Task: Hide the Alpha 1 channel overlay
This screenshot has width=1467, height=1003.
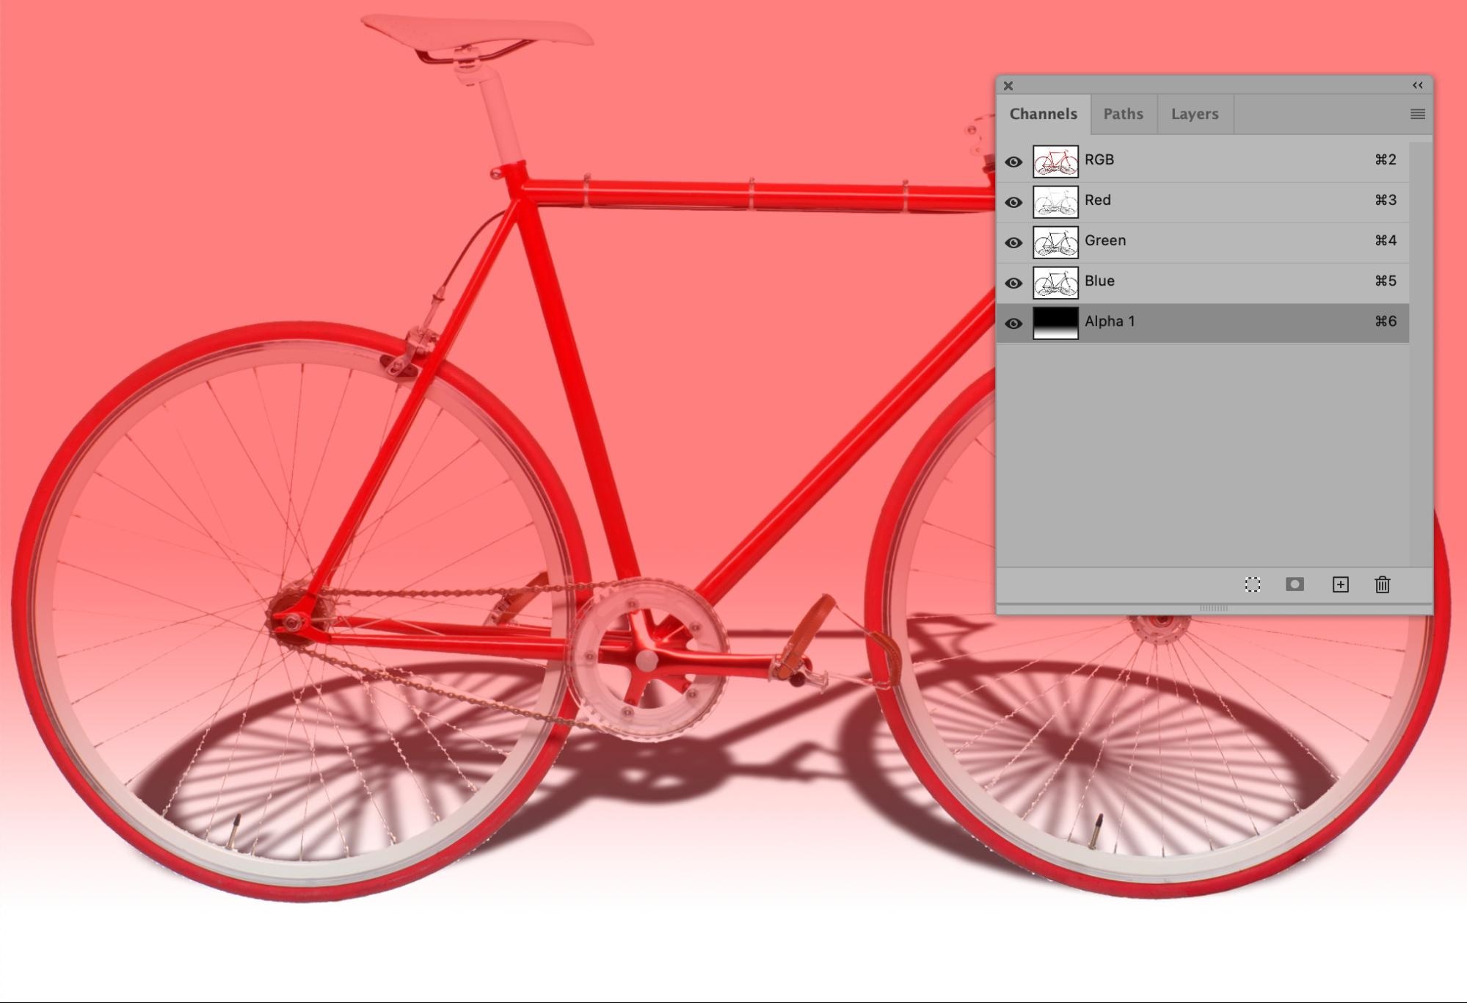Action: pyautogui.click(x=1013, y=323)
